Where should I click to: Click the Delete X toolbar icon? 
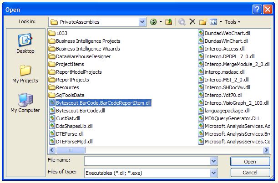click(x=192, y=22)
